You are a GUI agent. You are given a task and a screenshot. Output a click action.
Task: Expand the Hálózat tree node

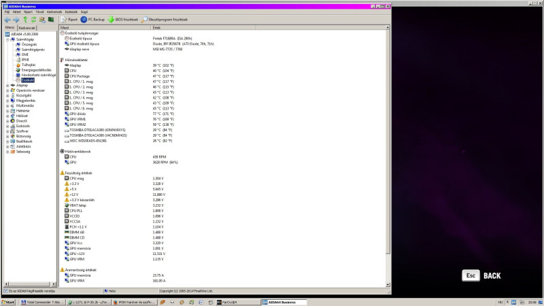(x=7, y=116)
